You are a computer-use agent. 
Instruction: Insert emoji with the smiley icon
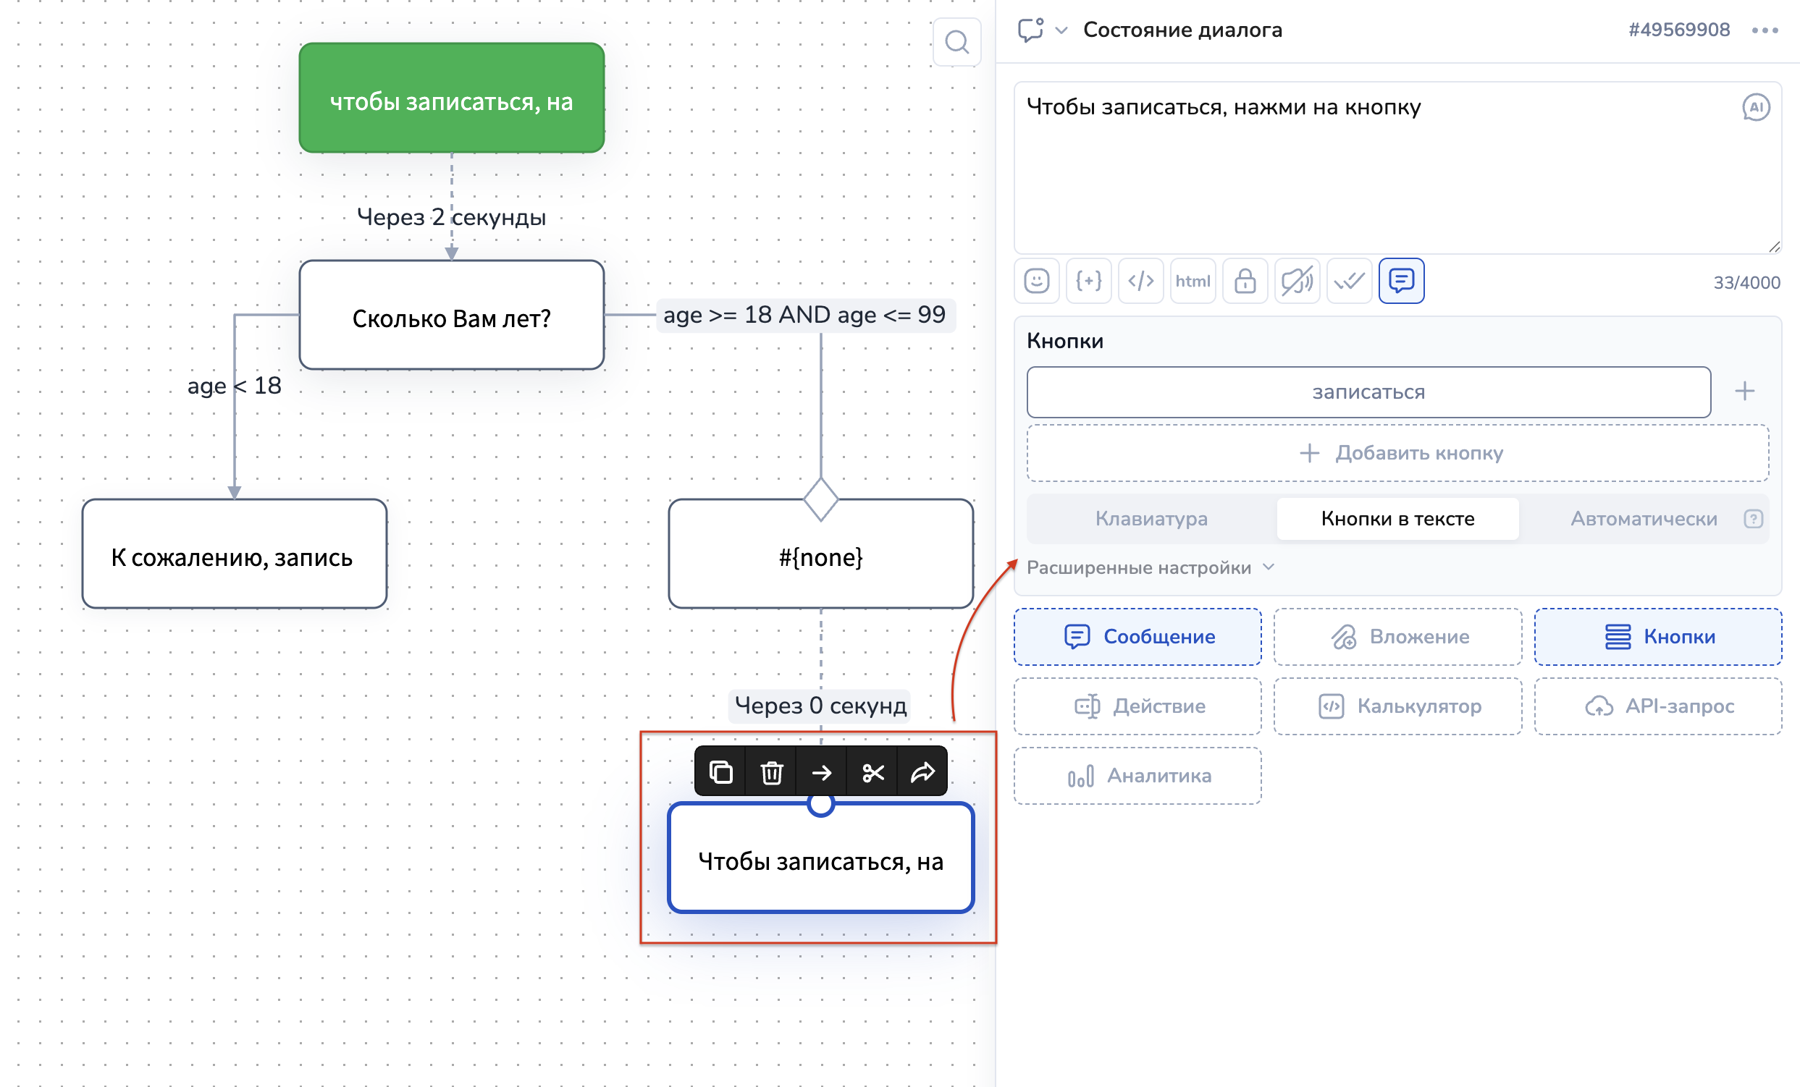1036,280
